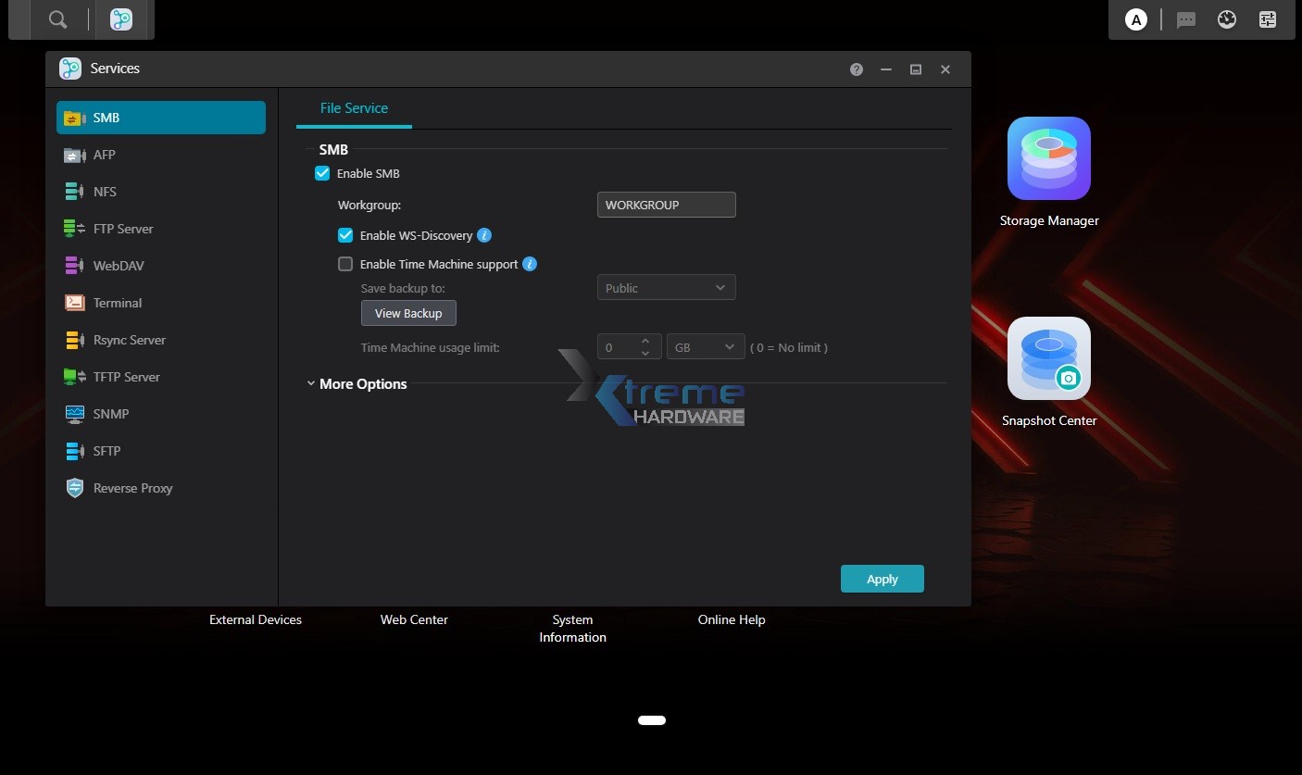Viewport: 1302px width, 775px height.
Task: Click the user account avatar icon
Action: (1135, 19)
